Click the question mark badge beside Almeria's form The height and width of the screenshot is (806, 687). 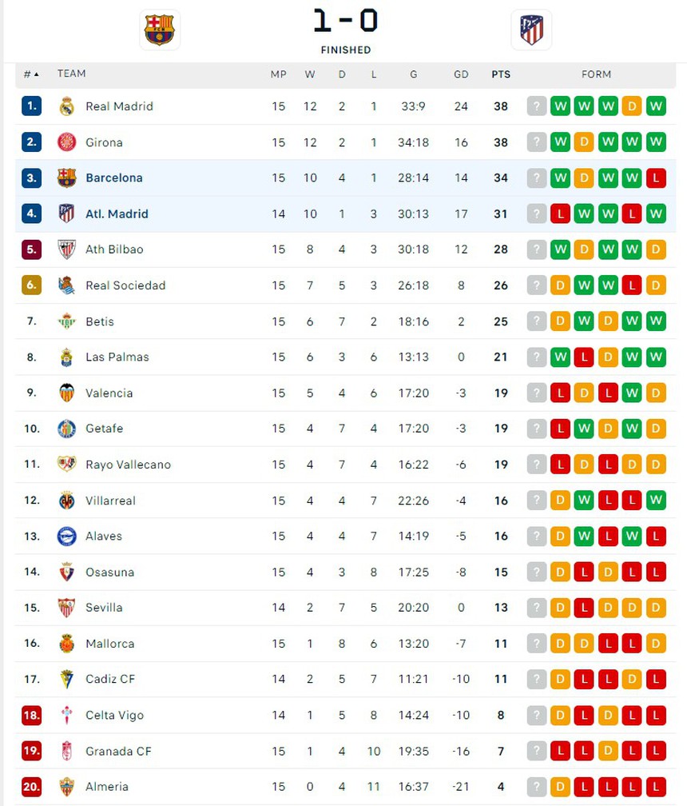(x=536, y=787)
